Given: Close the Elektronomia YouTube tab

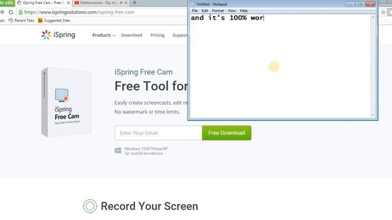Looking at the screenshot, I should pyautogui.click(x=126, y=2).
